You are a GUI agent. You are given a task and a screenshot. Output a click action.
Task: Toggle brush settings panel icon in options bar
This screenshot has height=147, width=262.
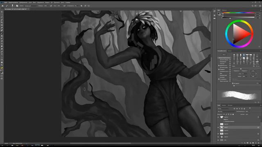[x=17, y=6]
